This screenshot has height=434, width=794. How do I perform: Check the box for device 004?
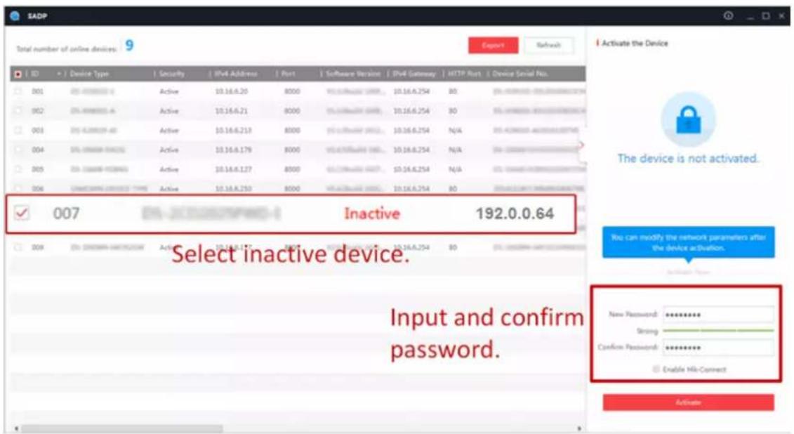click(18, 150)
